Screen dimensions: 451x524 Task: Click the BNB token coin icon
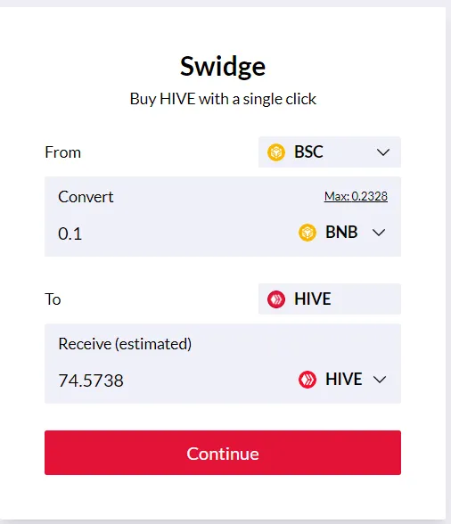pos(307,233)
